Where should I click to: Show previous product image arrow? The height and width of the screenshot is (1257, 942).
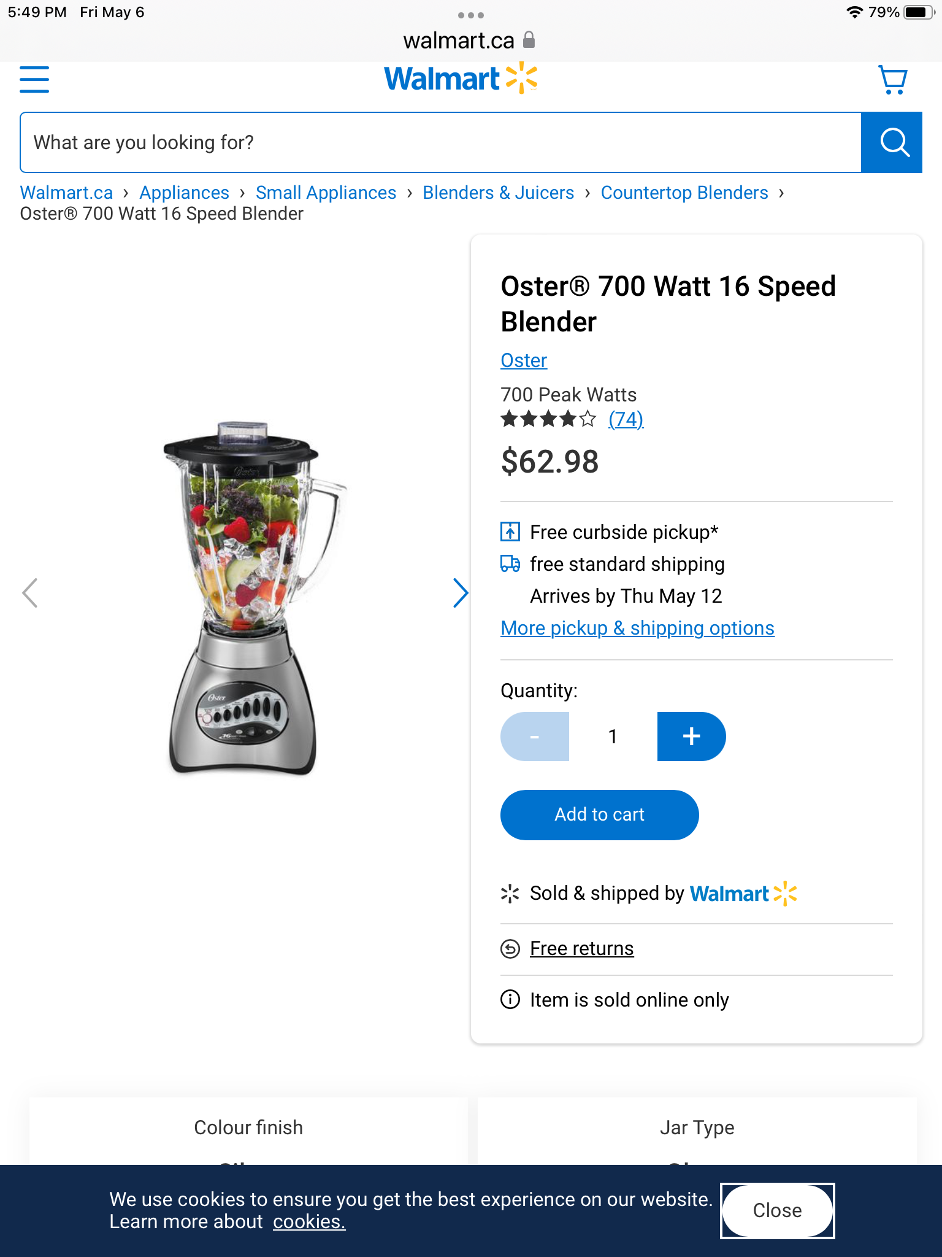30,593
